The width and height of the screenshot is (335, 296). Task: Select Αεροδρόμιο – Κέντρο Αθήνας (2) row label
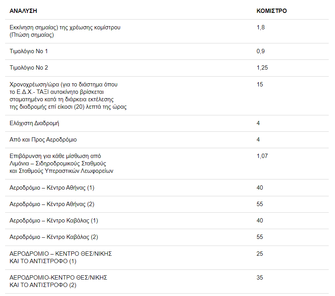point(52,204)
